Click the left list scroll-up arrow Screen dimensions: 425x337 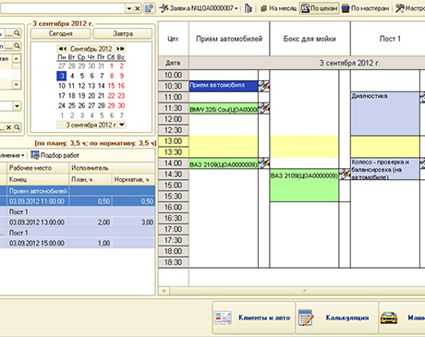coord(17,58)
